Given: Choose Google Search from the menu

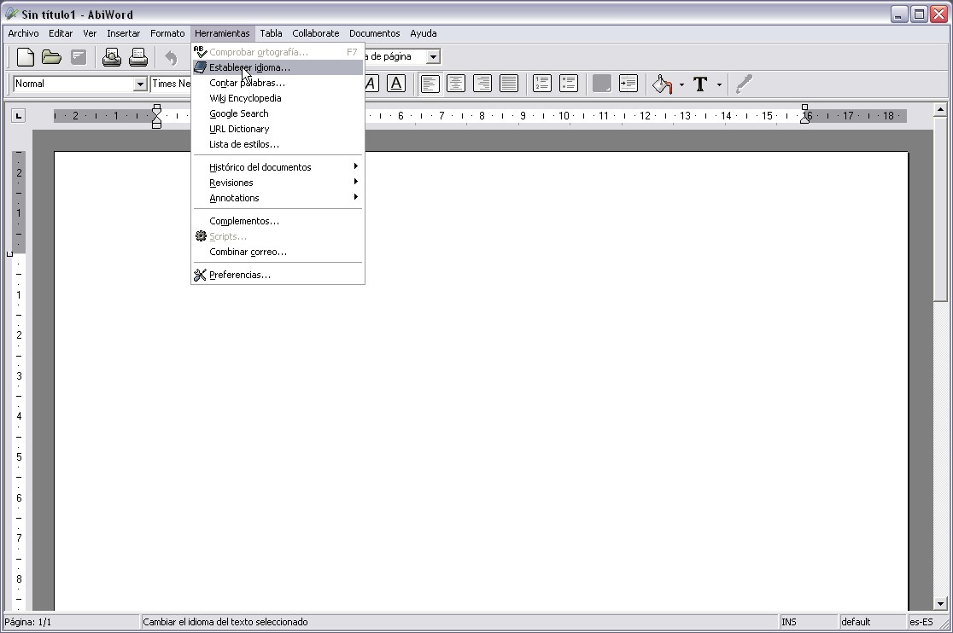Looking at the screenshot, I should tap(278, 113).
